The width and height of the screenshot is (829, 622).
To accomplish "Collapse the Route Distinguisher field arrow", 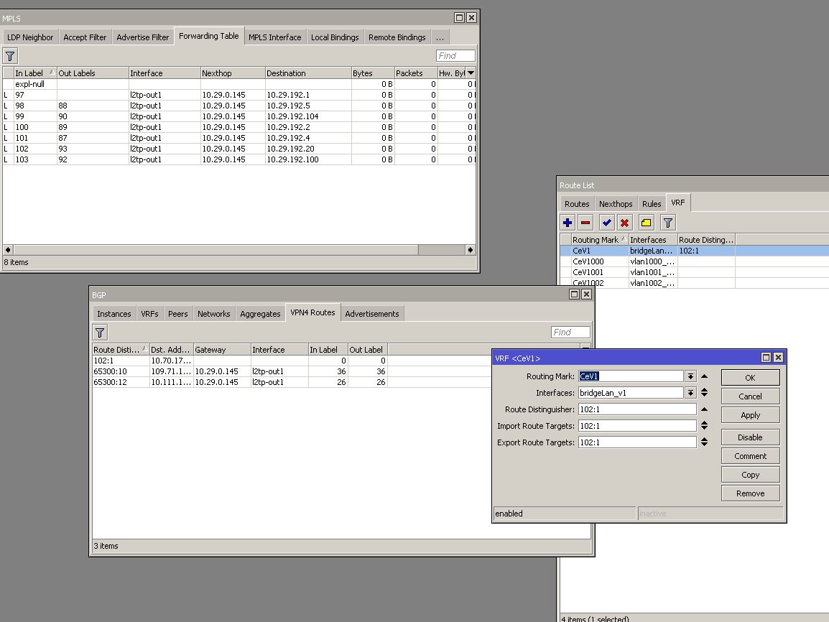I will click(x=705, y=409).
